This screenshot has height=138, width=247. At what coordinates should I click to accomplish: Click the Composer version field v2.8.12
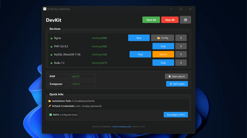pos(84,84)
